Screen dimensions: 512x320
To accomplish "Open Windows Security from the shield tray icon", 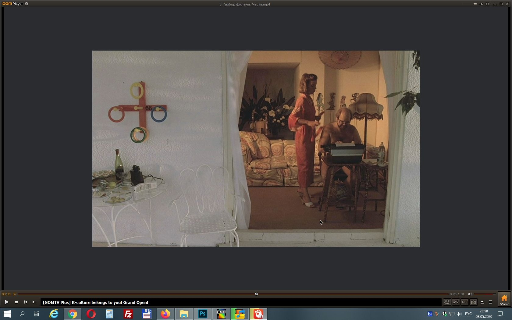I will point(445,314).
